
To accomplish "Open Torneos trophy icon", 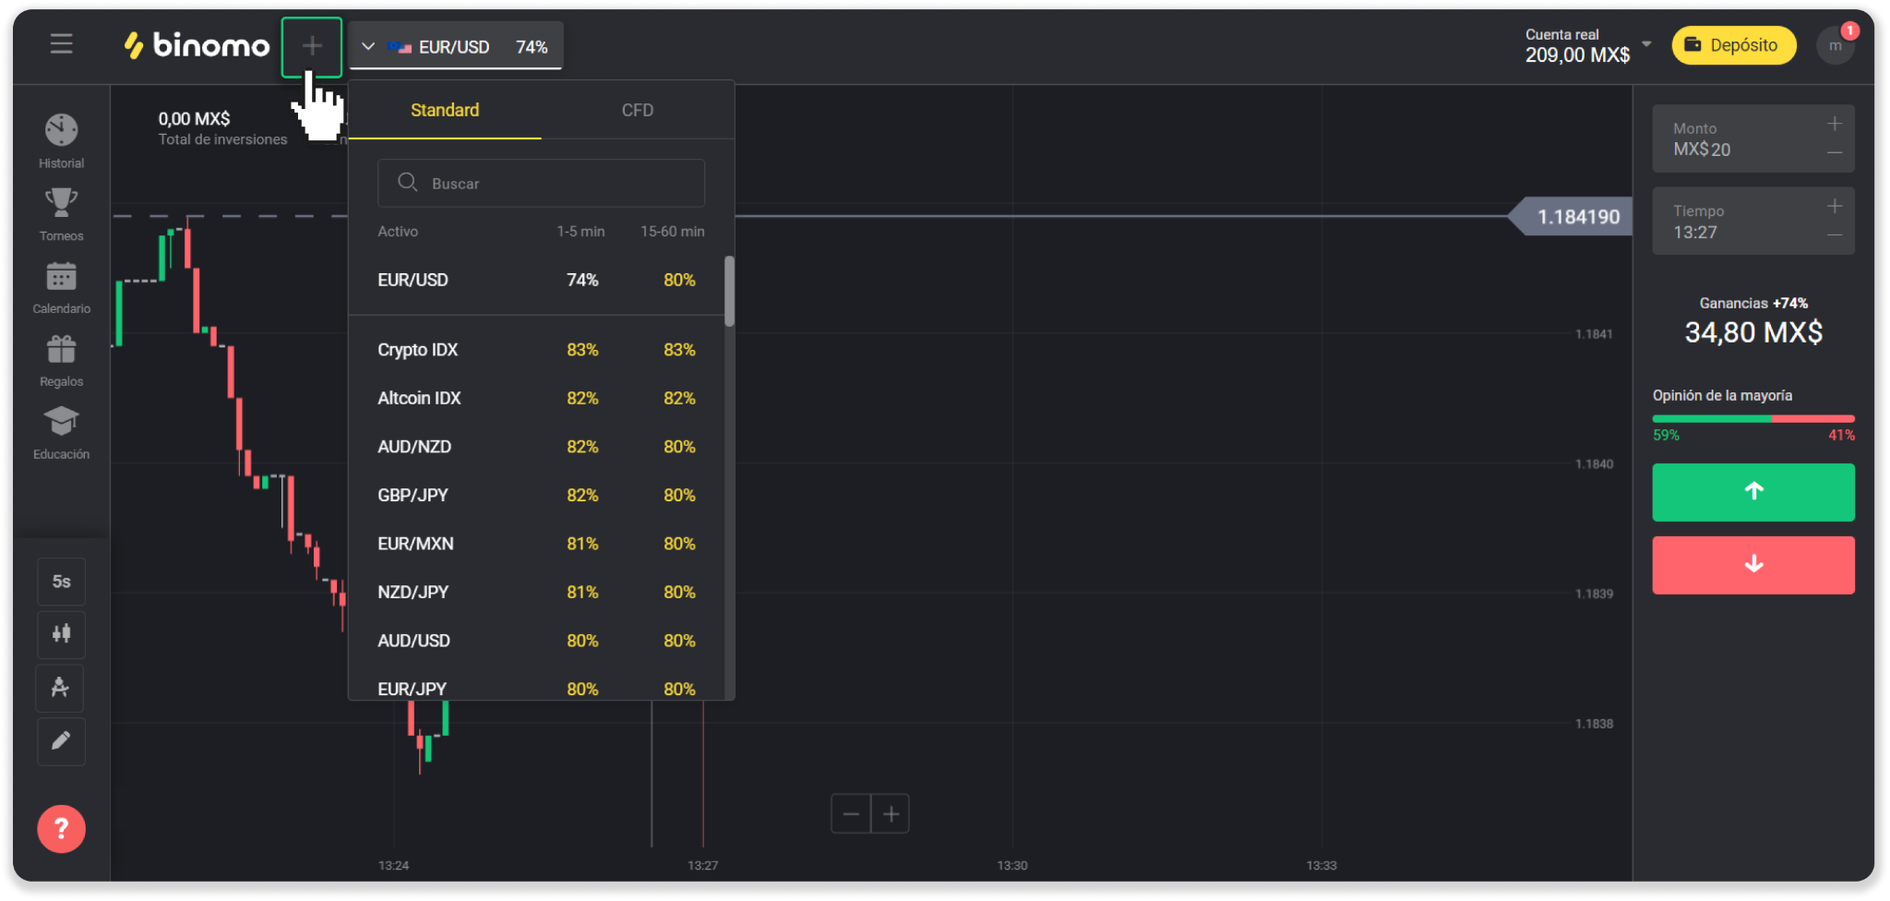I will [x=61, y=204].
